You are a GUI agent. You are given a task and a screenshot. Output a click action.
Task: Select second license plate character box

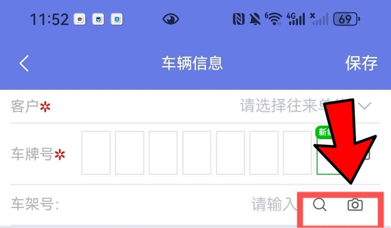pos(129,153)
